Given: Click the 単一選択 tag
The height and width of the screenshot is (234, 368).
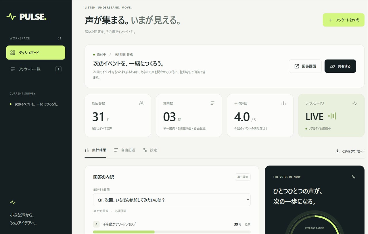Looking at the screenshot, I should (243, 177).
